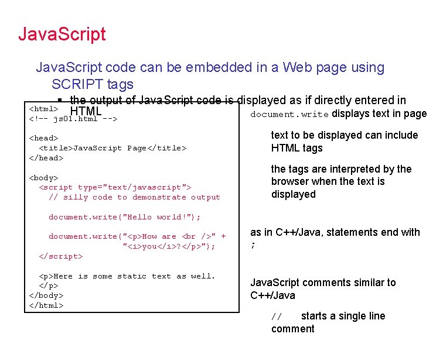Click the 'SCRIPT tags' heading line
The width and height of the screenshot is (443, 337).
[x=93, y=84]
